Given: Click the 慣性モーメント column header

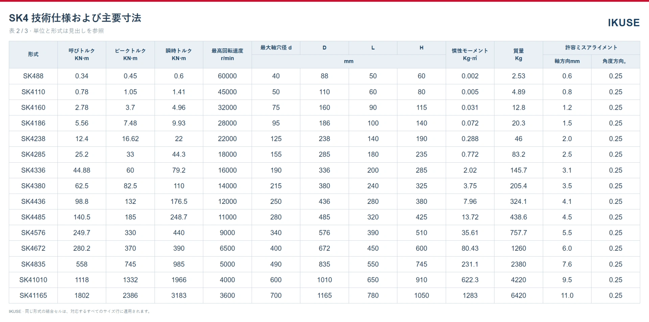Looking at the screenshot, I should 470,54.
